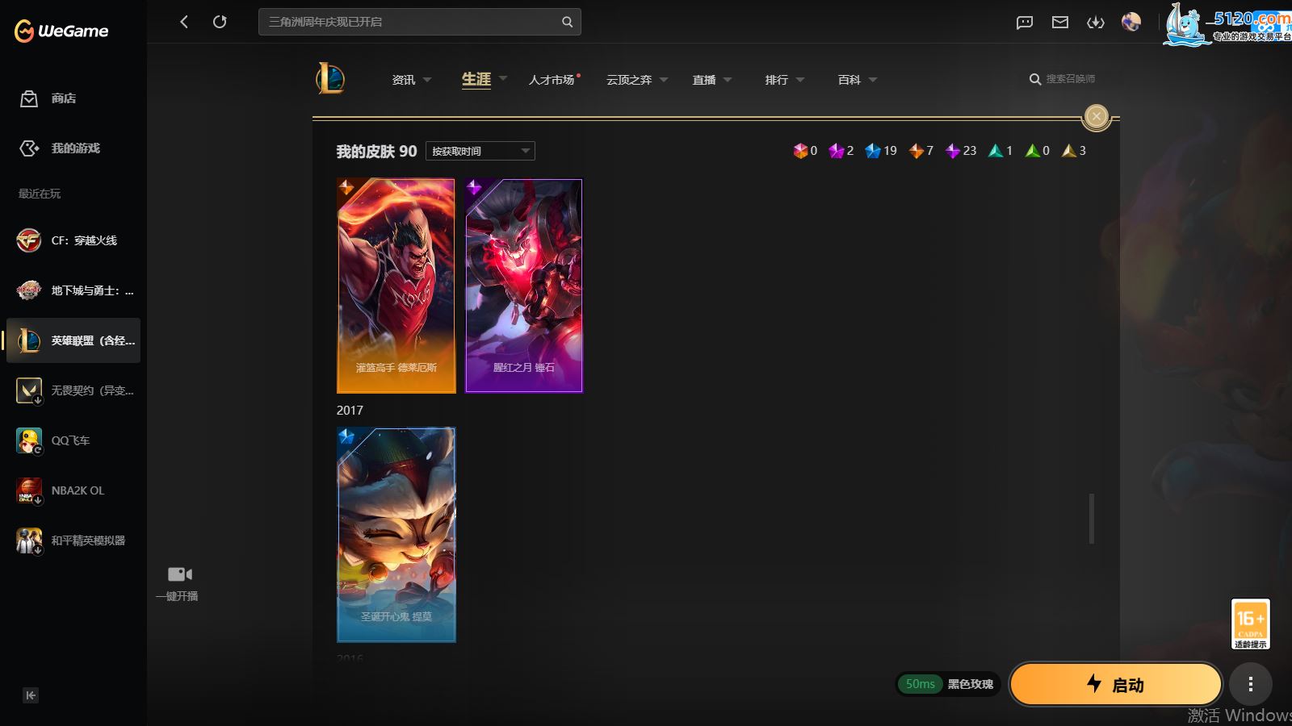
Task: Collapse the sidebar with bottom-left arrow
Action: click(x=31, y=695)
